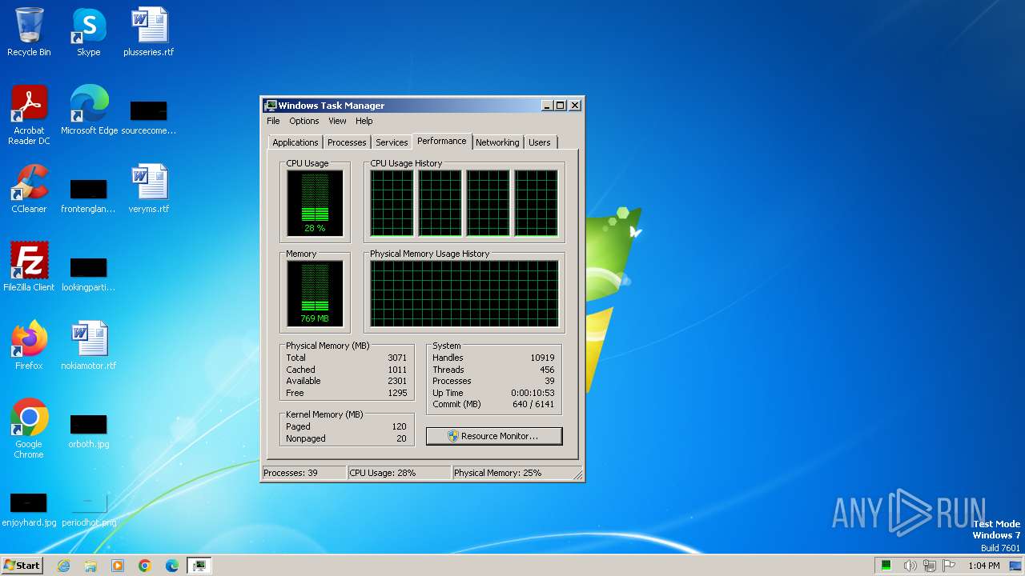Open the View menu
Image resolution: width=1025 pixels, height=576 pixels.
(337, 121)
